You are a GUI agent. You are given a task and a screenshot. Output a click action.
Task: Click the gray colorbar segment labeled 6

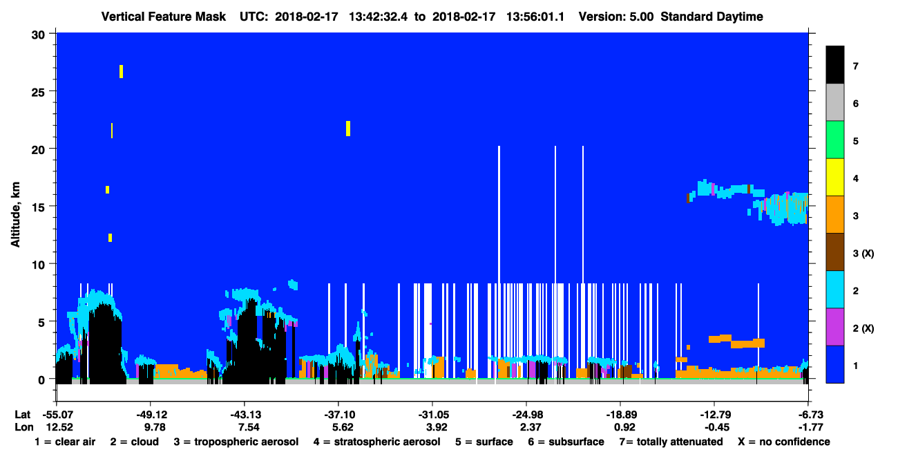tap(835, 103)
